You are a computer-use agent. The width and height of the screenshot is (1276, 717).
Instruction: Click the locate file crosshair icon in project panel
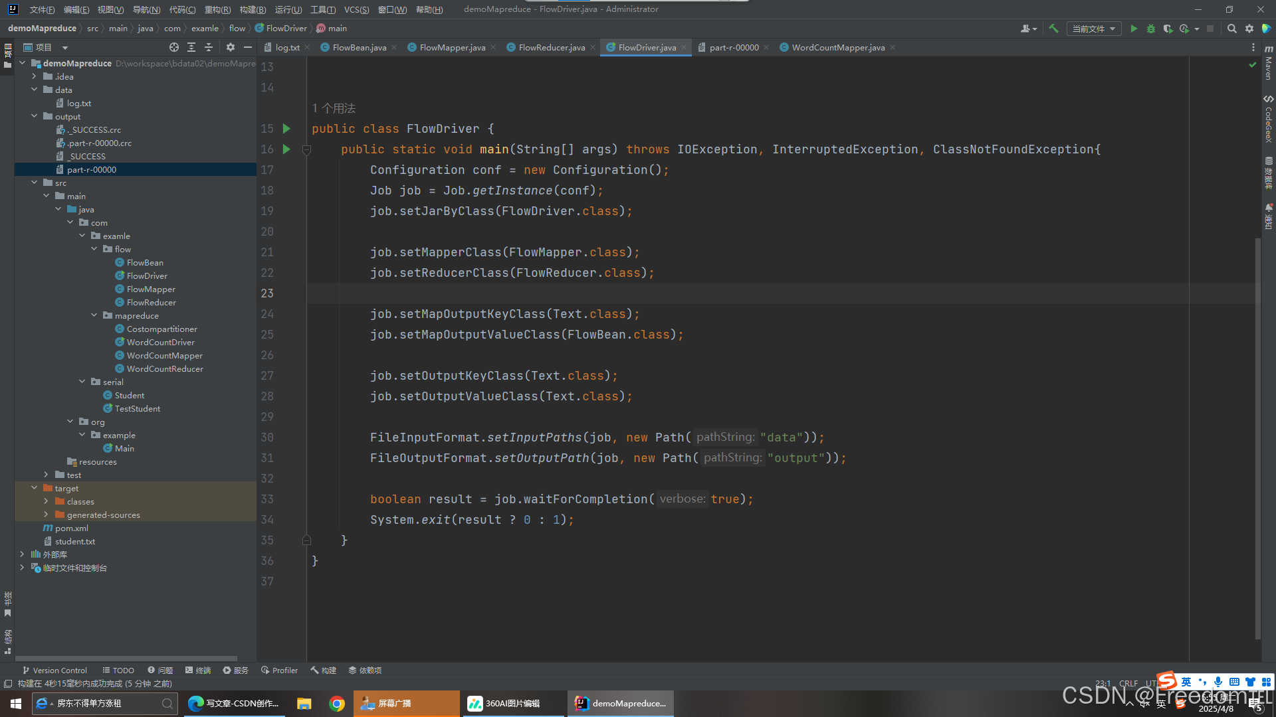coord(174,47)
